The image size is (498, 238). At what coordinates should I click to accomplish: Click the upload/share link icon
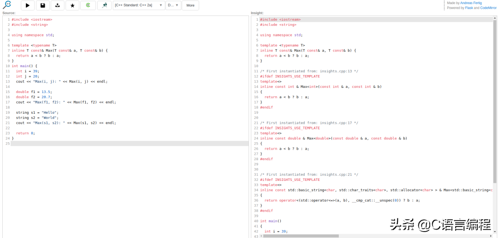pyautogui.click(x=58, y=6)
